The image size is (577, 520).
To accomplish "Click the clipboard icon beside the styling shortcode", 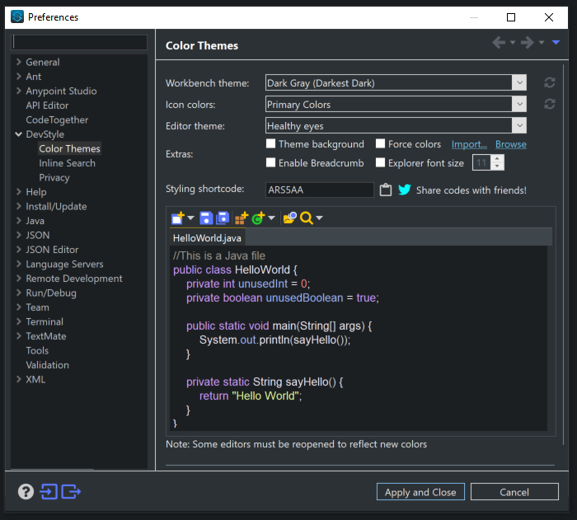I will [386, 190].
